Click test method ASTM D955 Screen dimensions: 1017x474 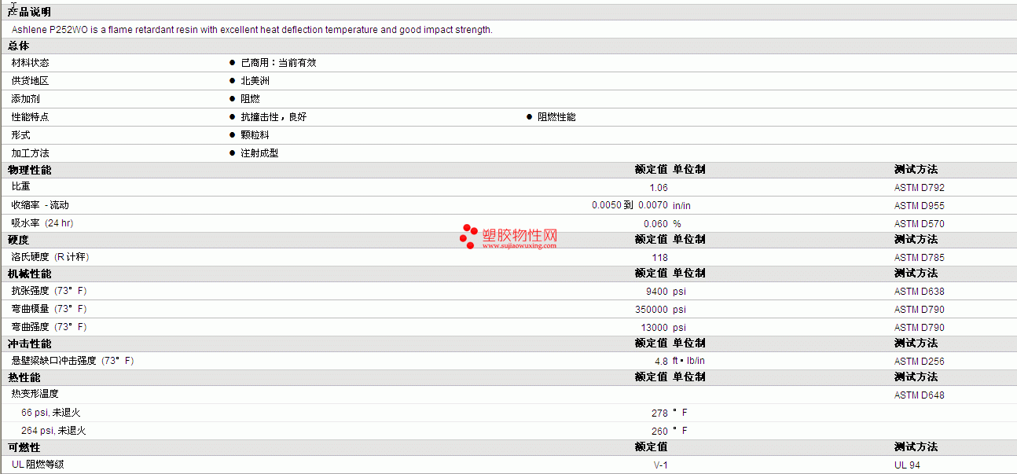[x=920, y=206]
